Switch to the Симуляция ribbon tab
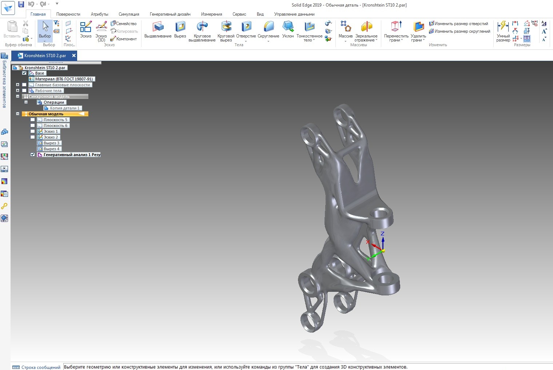Viewport: 553px width, 370px height. pyautogui.click(x=129, y=14)
